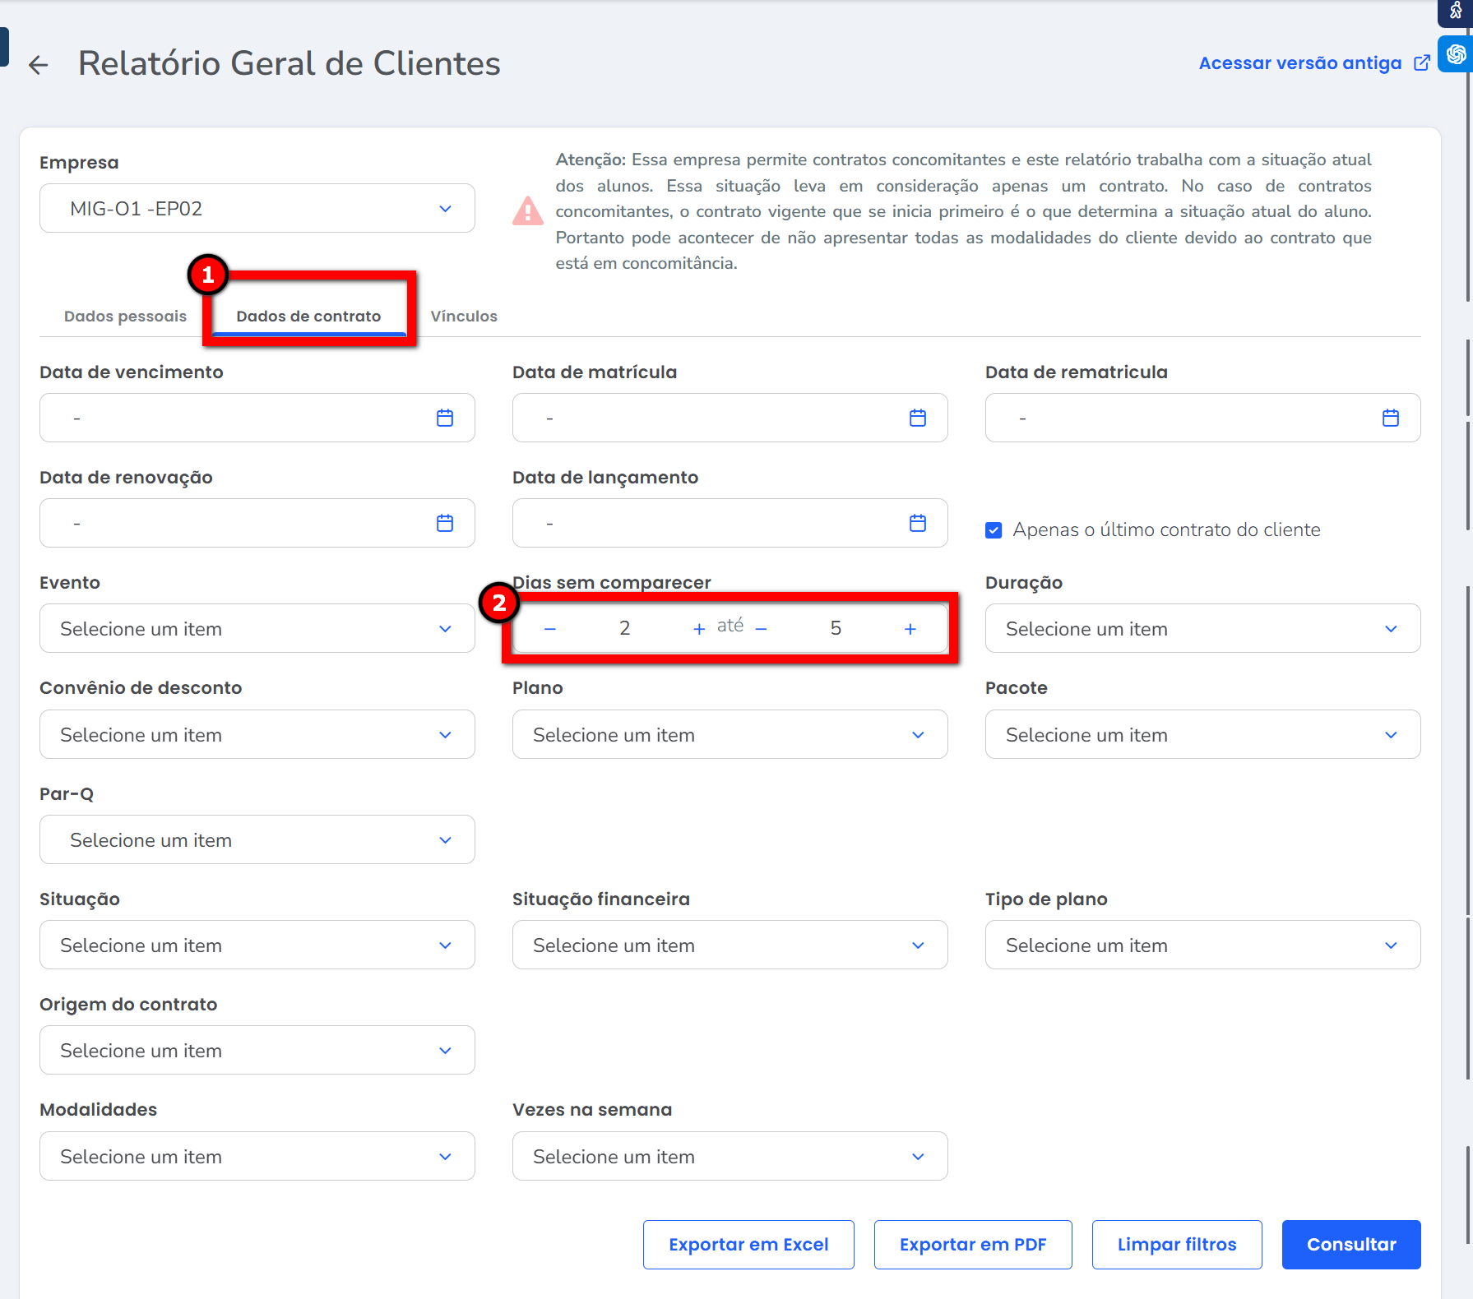The image size is (1473, 1299).
Task: Open calendar for Data de vencimento
Action: pos(445,418)
